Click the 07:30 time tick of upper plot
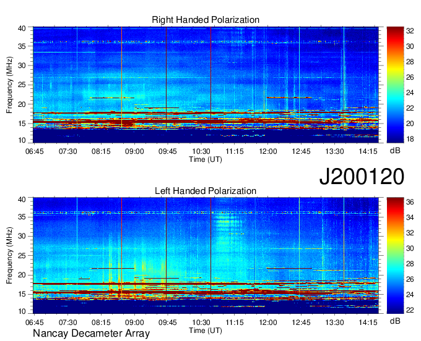This screenshot has height=341, width=421. pos(67,151)
